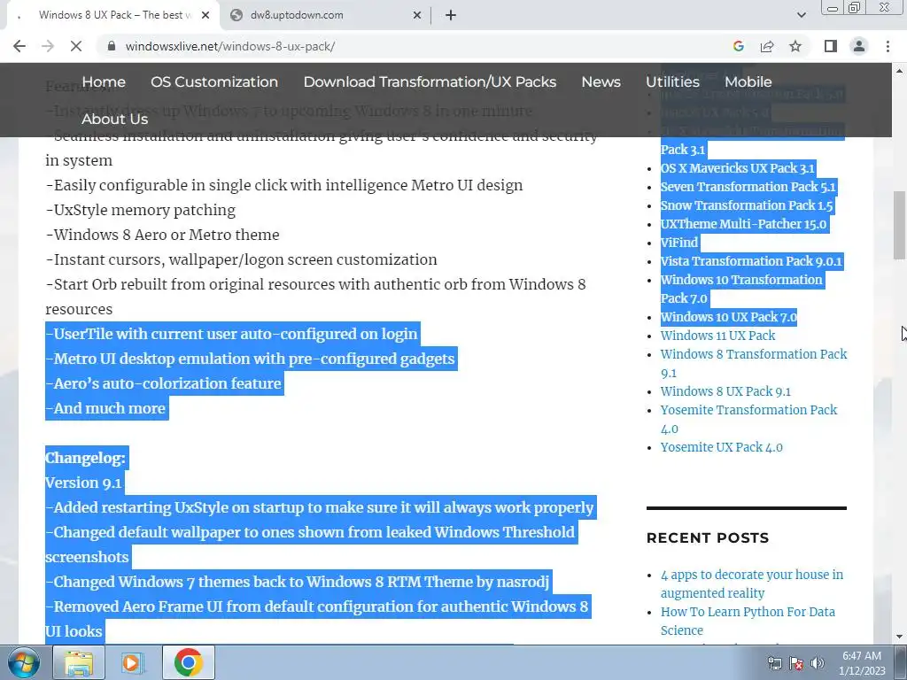Open UXTheme Multi-Patcher 15.0 link
The image size is (907, 680).
click(x=743, y=224)
